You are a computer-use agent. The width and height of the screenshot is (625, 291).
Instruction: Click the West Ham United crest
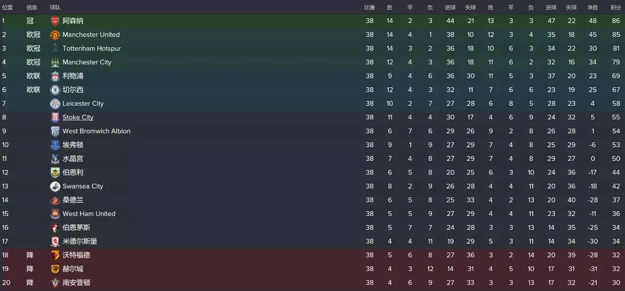click(55, 214)
